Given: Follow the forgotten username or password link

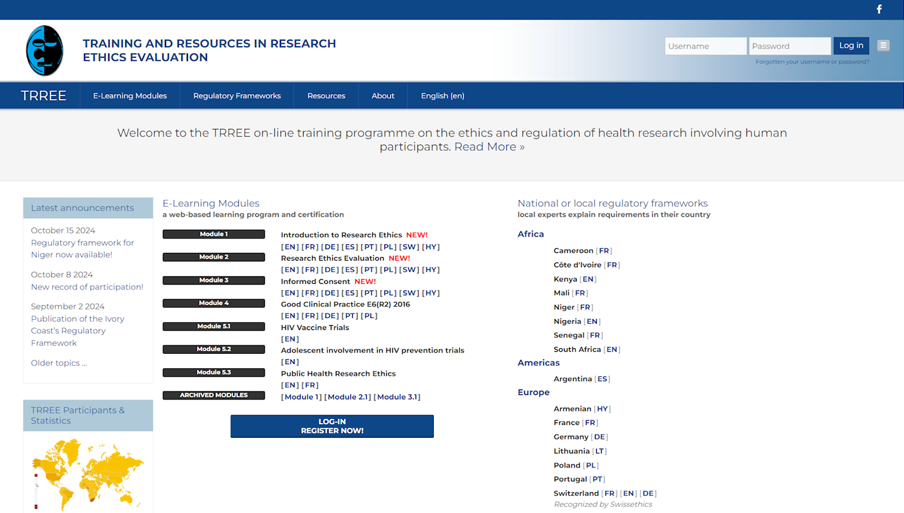Looking at the screenshot, I should [x=812, y=62].
